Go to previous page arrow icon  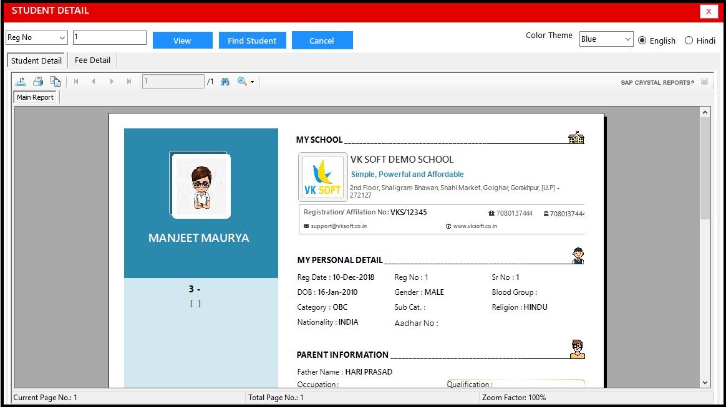point(94,82)
